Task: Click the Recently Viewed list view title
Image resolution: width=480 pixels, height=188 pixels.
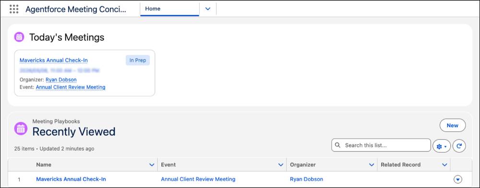Action: tap(74, 132)
